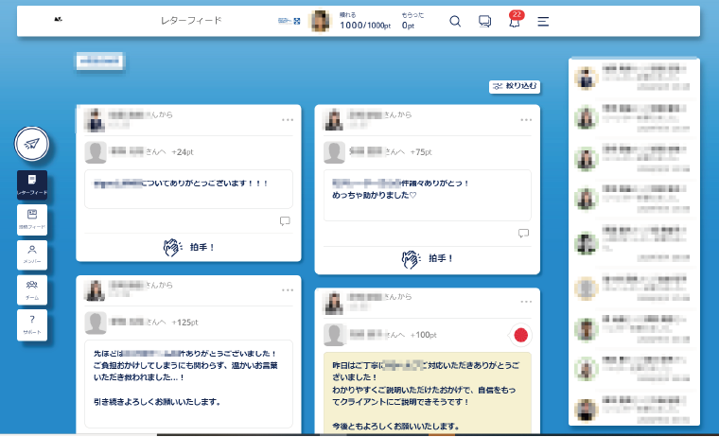Image resolution: width=719 pixels, height=437 pixels.
Task: Click the gray placeholder avatar in the right panel
Action: pos(586,288)
